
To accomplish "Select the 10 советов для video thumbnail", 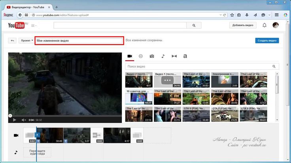I will 139,97.
